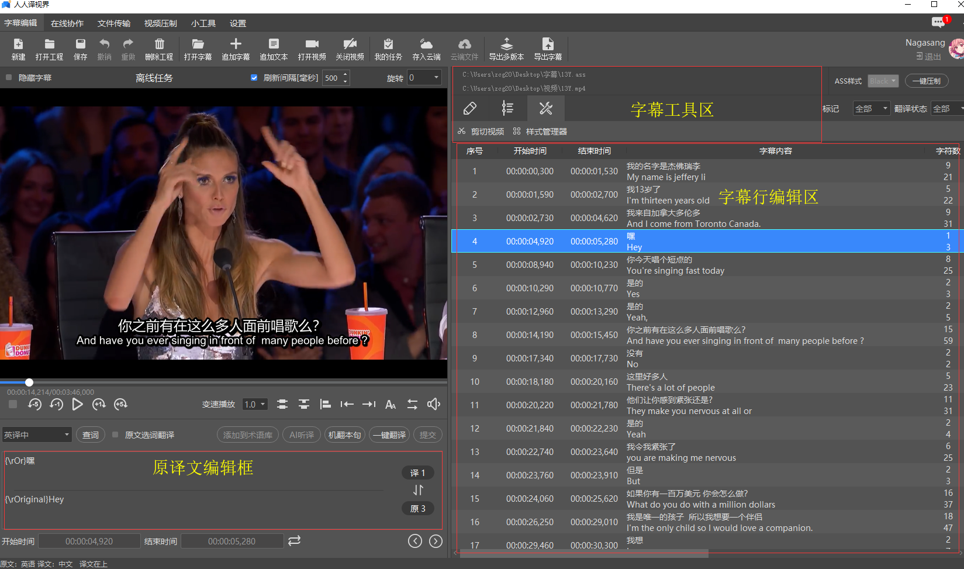Image resolution: width=964 pixels, height=569 pixels.
Task: Rewind one second with -1 button
Action: click(x=56, y=404)
